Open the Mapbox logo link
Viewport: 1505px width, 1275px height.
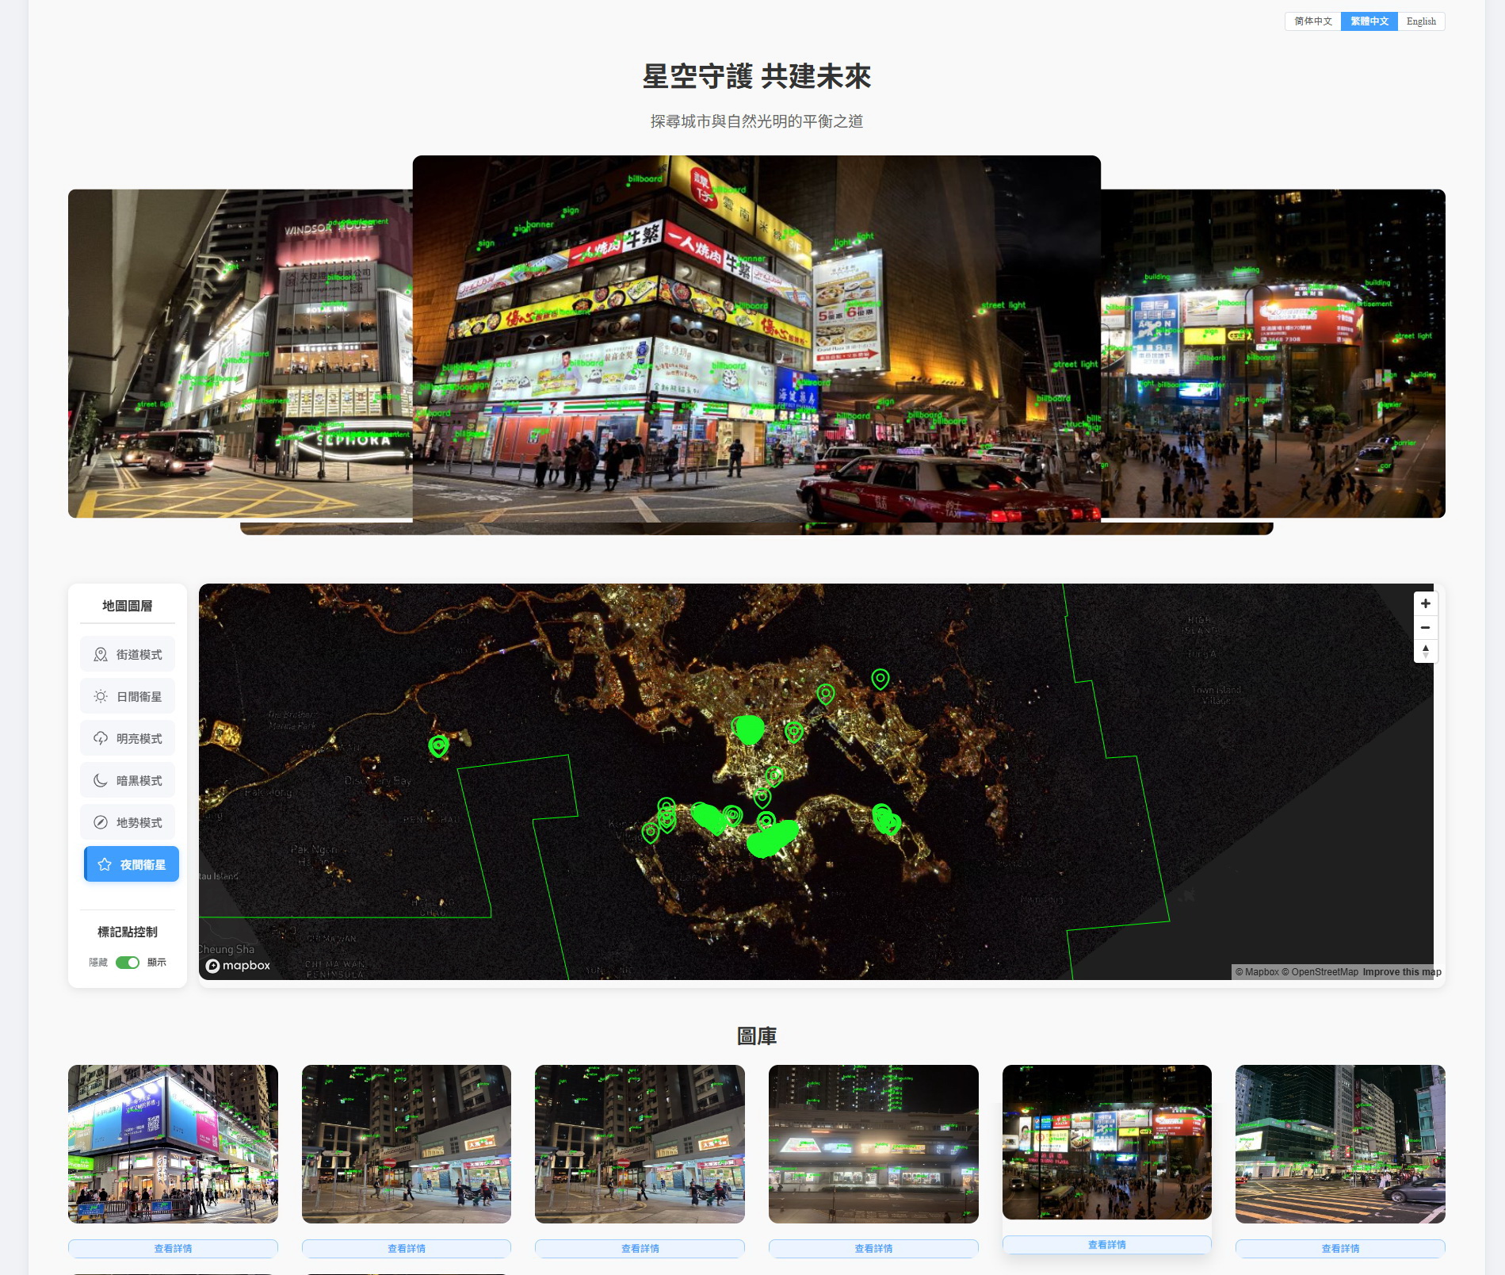238,966
